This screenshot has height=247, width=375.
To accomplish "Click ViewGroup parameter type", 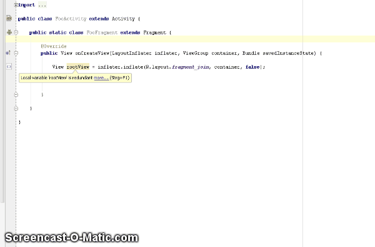I will (x=196, y=53).
